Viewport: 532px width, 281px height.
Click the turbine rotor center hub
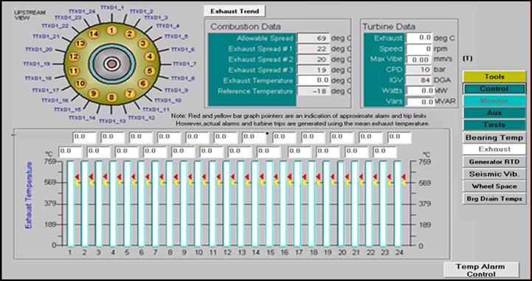pyautogui.click(x=111, y=63)
